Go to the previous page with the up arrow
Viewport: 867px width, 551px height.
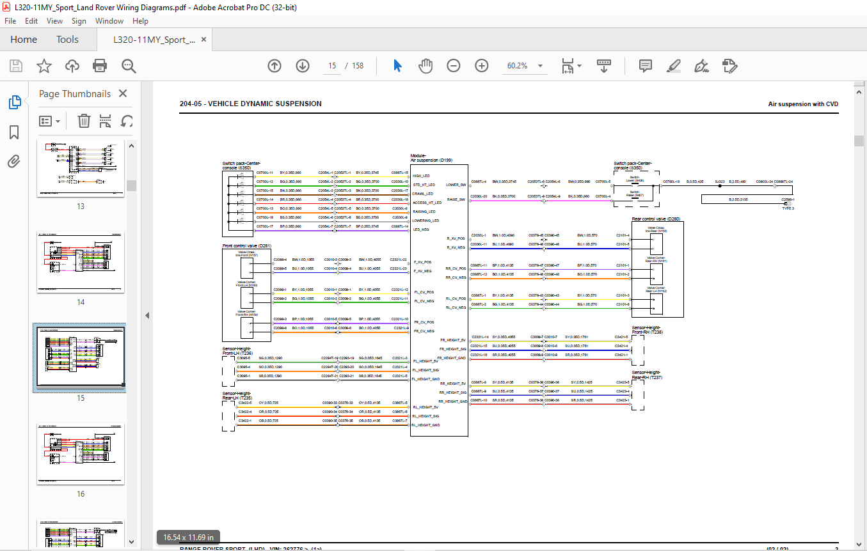tap(274, 66)
